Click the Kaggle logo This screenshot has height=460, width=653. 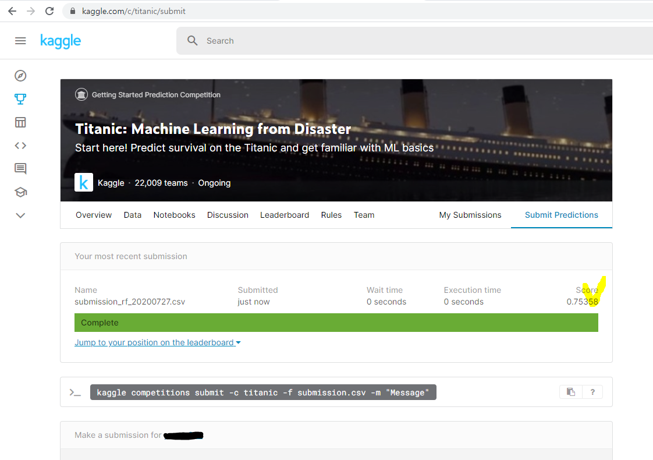point(61,41)
